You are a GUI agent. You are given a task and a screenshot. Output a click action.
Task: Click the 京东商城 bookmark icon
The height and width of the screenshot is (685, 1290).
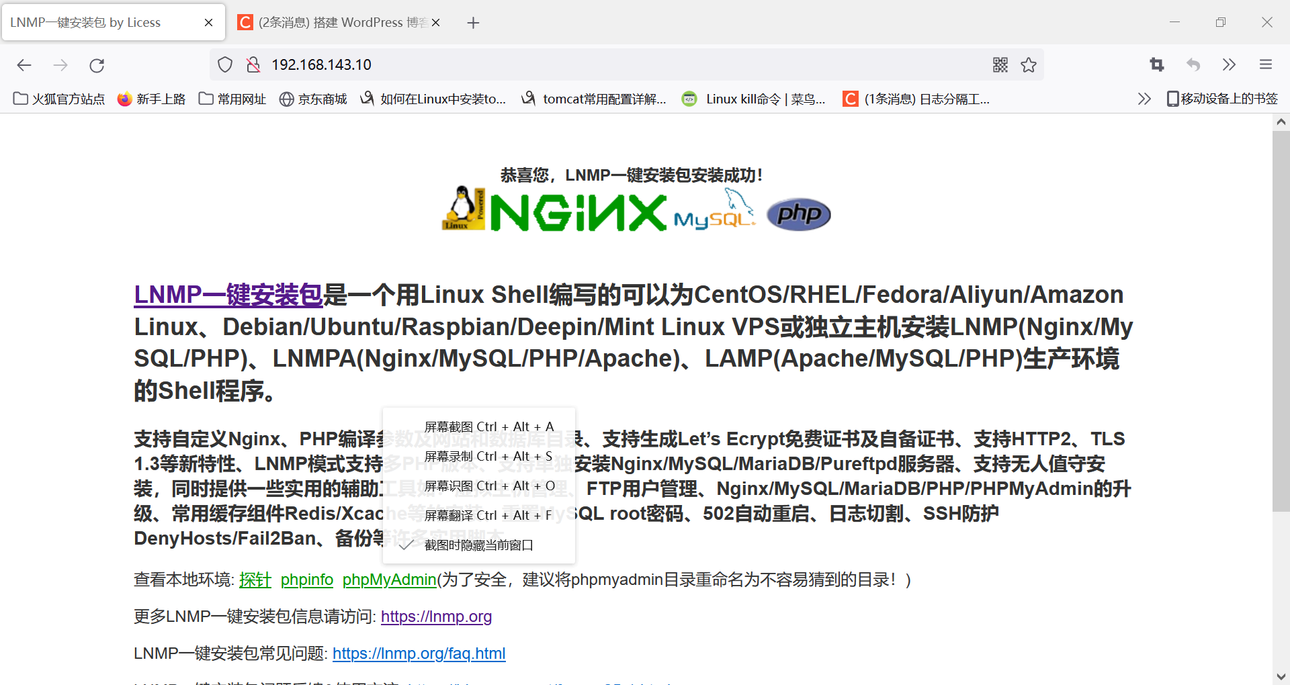pyautogui.click(x=286, y=98)
